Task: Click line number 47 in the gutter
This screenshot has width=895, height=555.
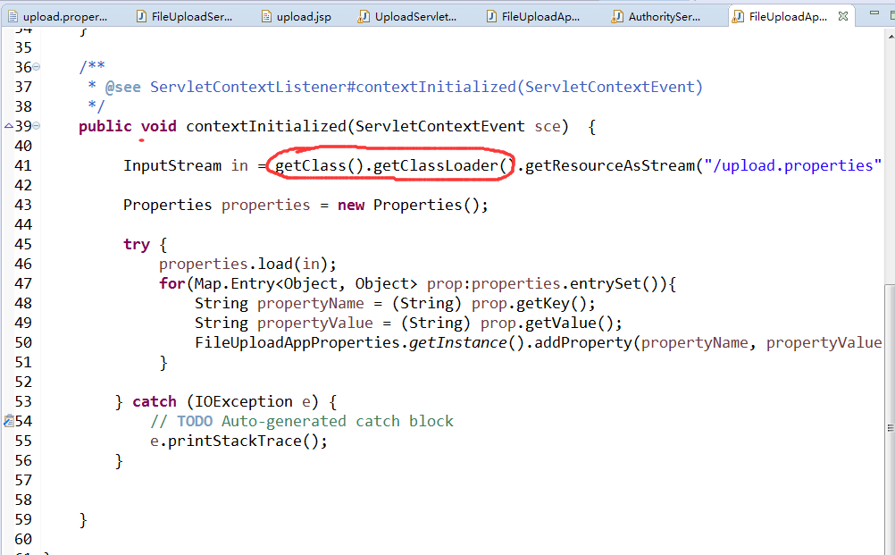Action: pyautogui.click(x=23, y=284)
